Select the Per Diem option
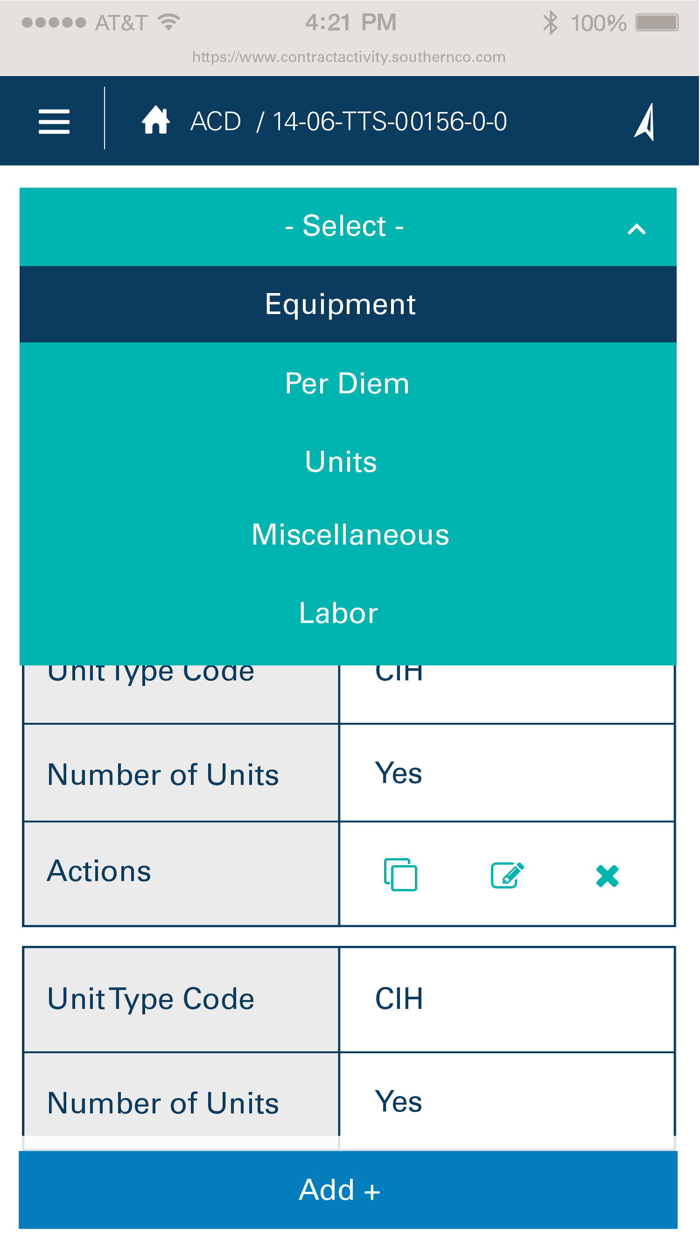Viewport: 700px width, 1245px height. tap(348, 384)
